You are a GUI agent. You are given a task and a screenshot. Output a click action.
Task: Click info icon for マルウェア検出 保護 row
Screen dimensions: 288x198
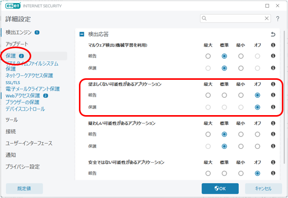[273, 68]
